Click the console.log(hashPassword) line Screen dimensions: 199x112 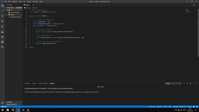pyautogui.click(x=46, y=44)
